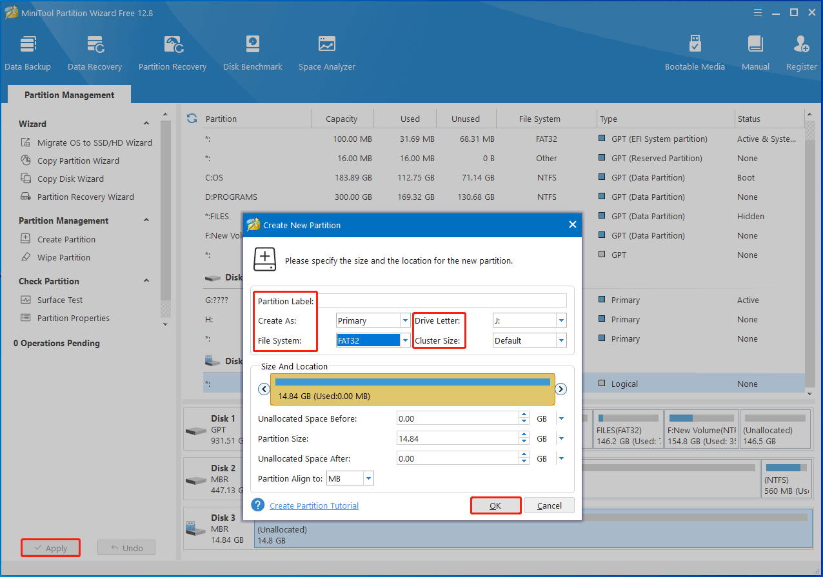Select the D:PROGRAMS partition row

[x=503, y=197]
